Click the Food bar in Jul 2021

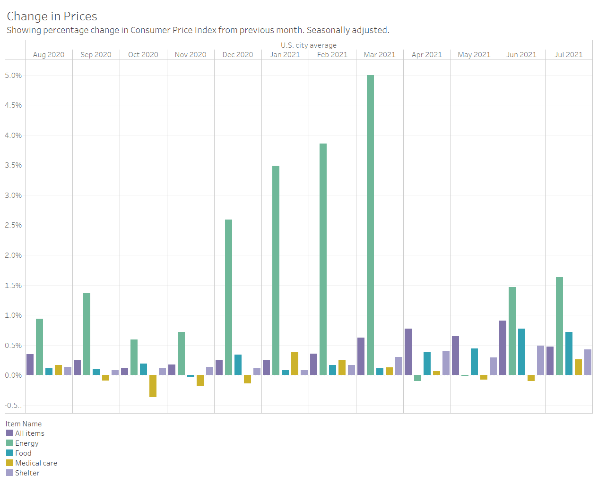point(569,354)
